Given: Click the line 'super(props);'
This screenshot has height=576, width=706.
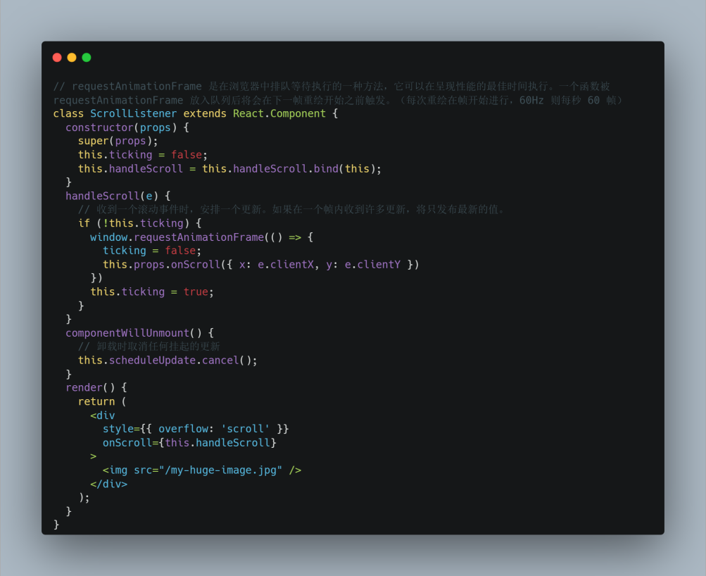Looking at the screenshot, I should coord(118,141).
